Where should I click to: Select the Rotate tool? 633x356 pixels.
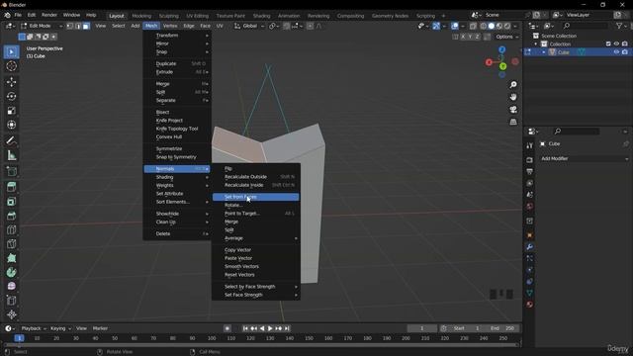tap(11, 96)
